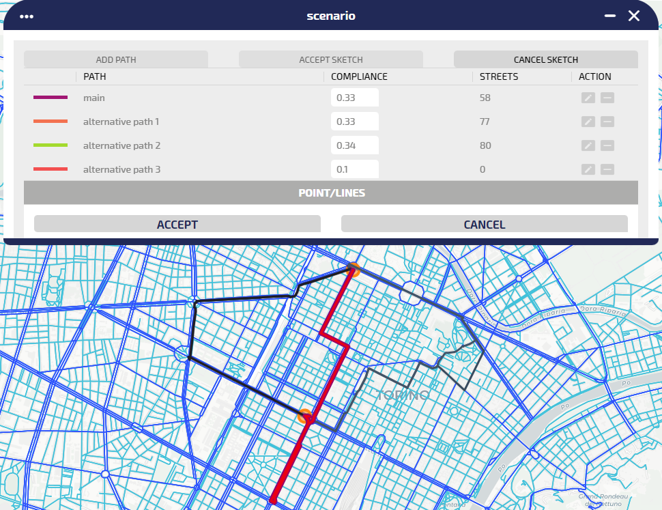Screen dimensions: 662x510
Task: Edit alternative path 2 pencil icon
Action: click(x=588, y=145)
